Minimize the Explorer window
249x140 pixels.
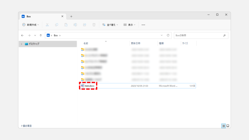point(208,15)
